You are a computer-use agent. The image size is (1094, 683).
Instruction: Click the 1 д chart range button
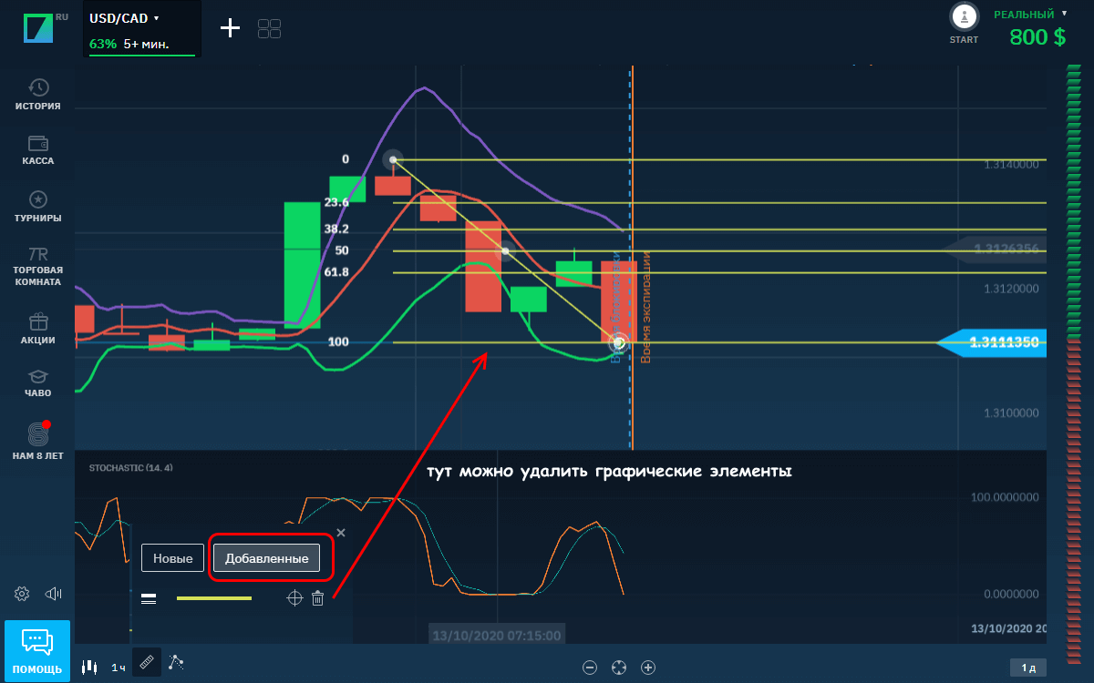[x=1027, y=668]
